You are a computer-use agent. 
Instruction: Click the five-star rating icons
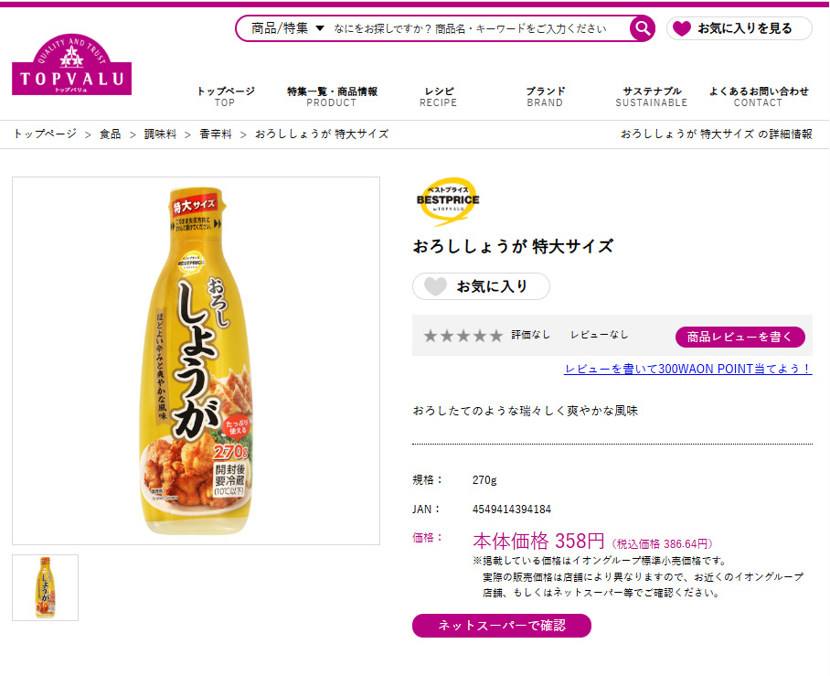tap(463, 336)
